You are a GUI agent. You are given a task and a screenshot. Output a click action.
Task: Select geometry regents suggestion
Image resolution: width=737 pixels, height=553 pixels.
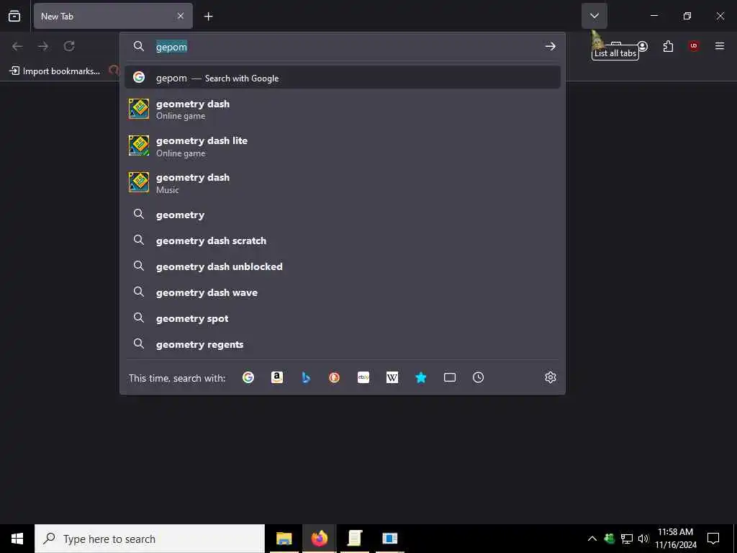(342, 344)
